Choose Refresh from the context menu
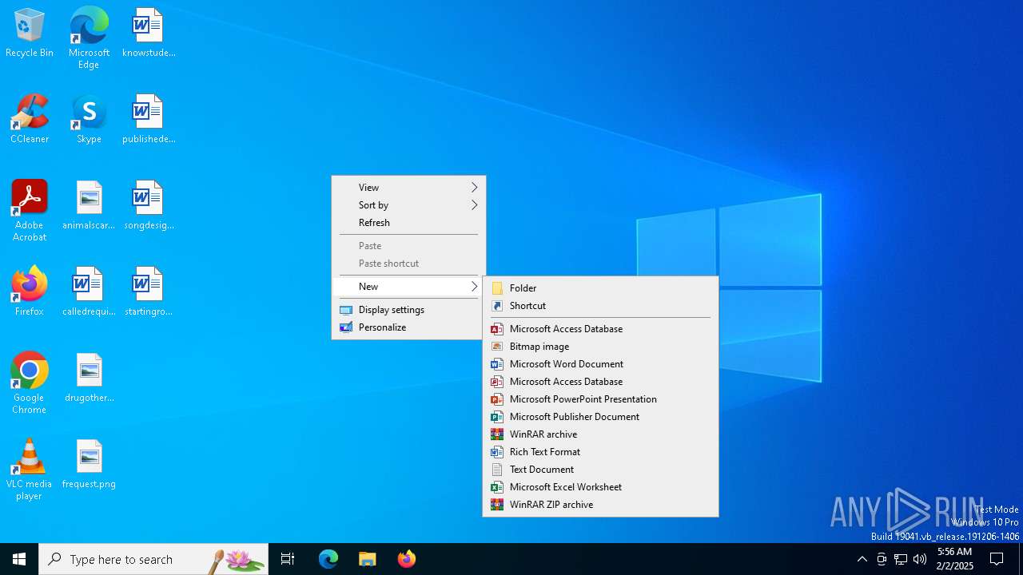Viewport: 1023px width, 575px height. coord(408,223)
